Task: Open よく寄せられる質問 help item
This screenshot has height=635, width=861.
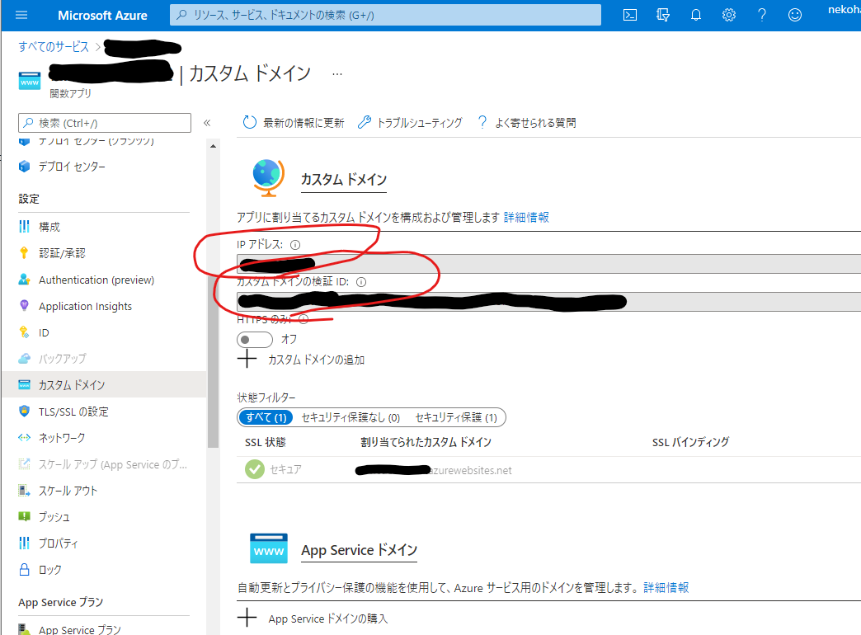Action: [527, 123]
